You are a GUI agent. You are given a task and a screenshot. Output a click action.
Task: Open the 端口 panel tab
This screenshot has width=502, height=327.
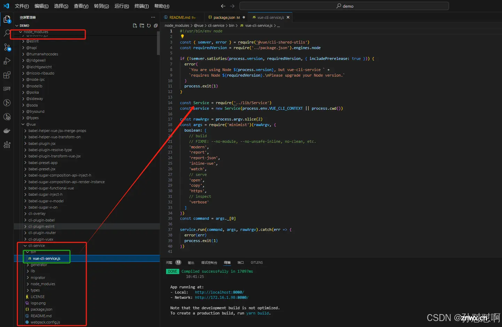[240, 262]
